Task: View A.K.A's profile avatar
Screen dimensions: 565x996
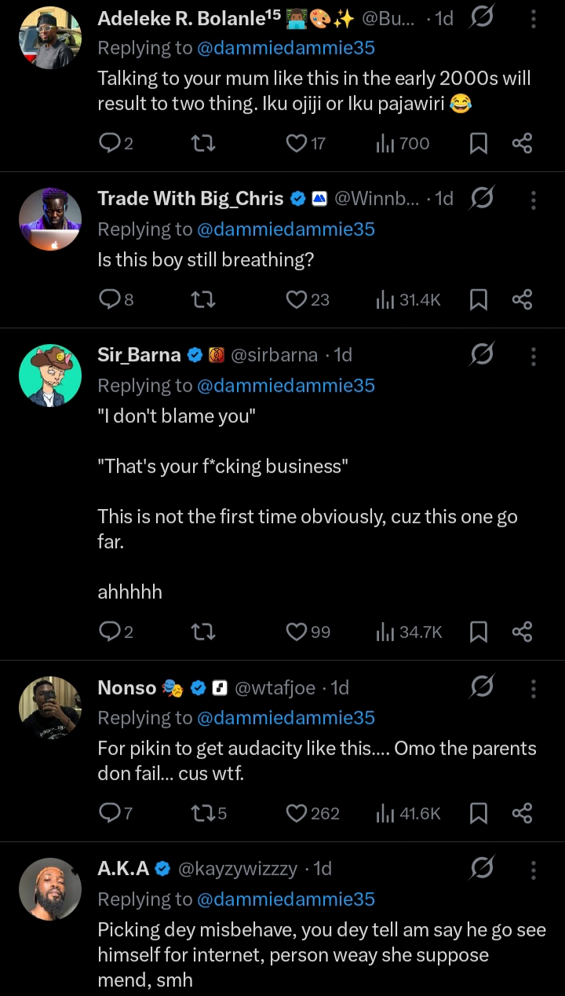Action: (50, 888)
